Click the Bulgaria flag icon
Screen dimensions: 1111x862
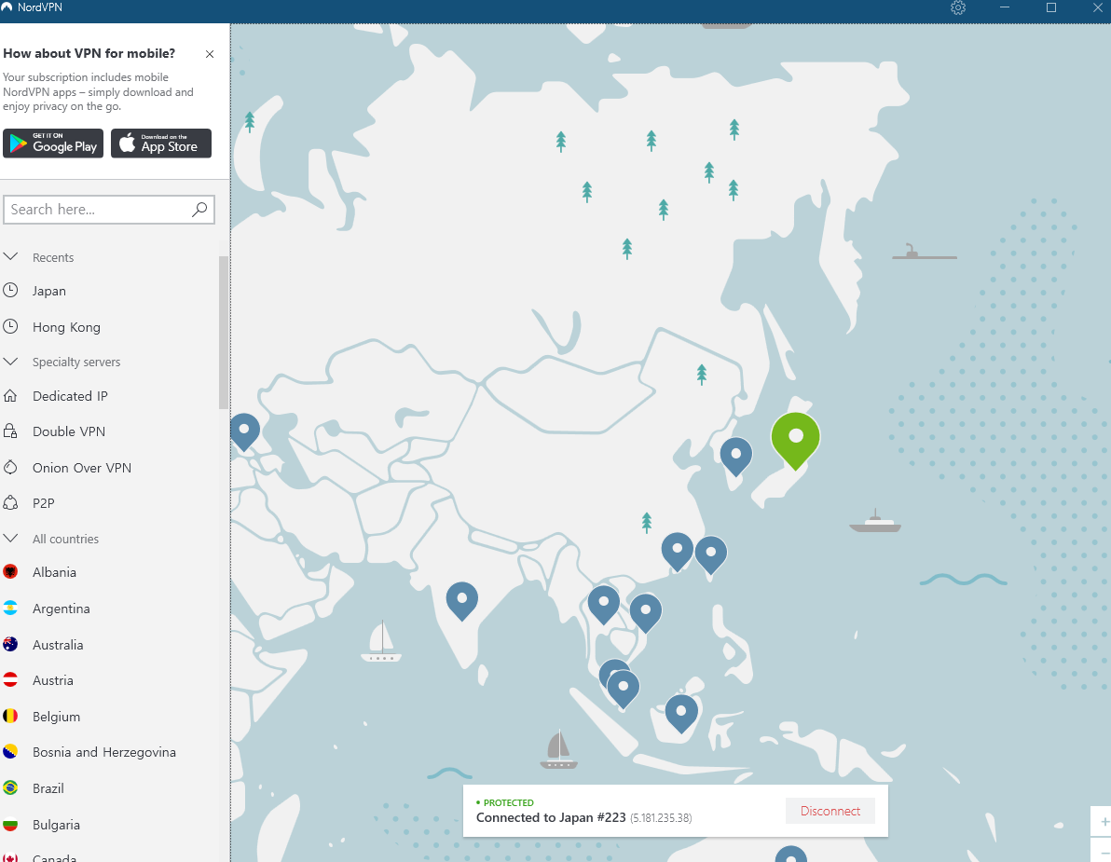point(10,825)
